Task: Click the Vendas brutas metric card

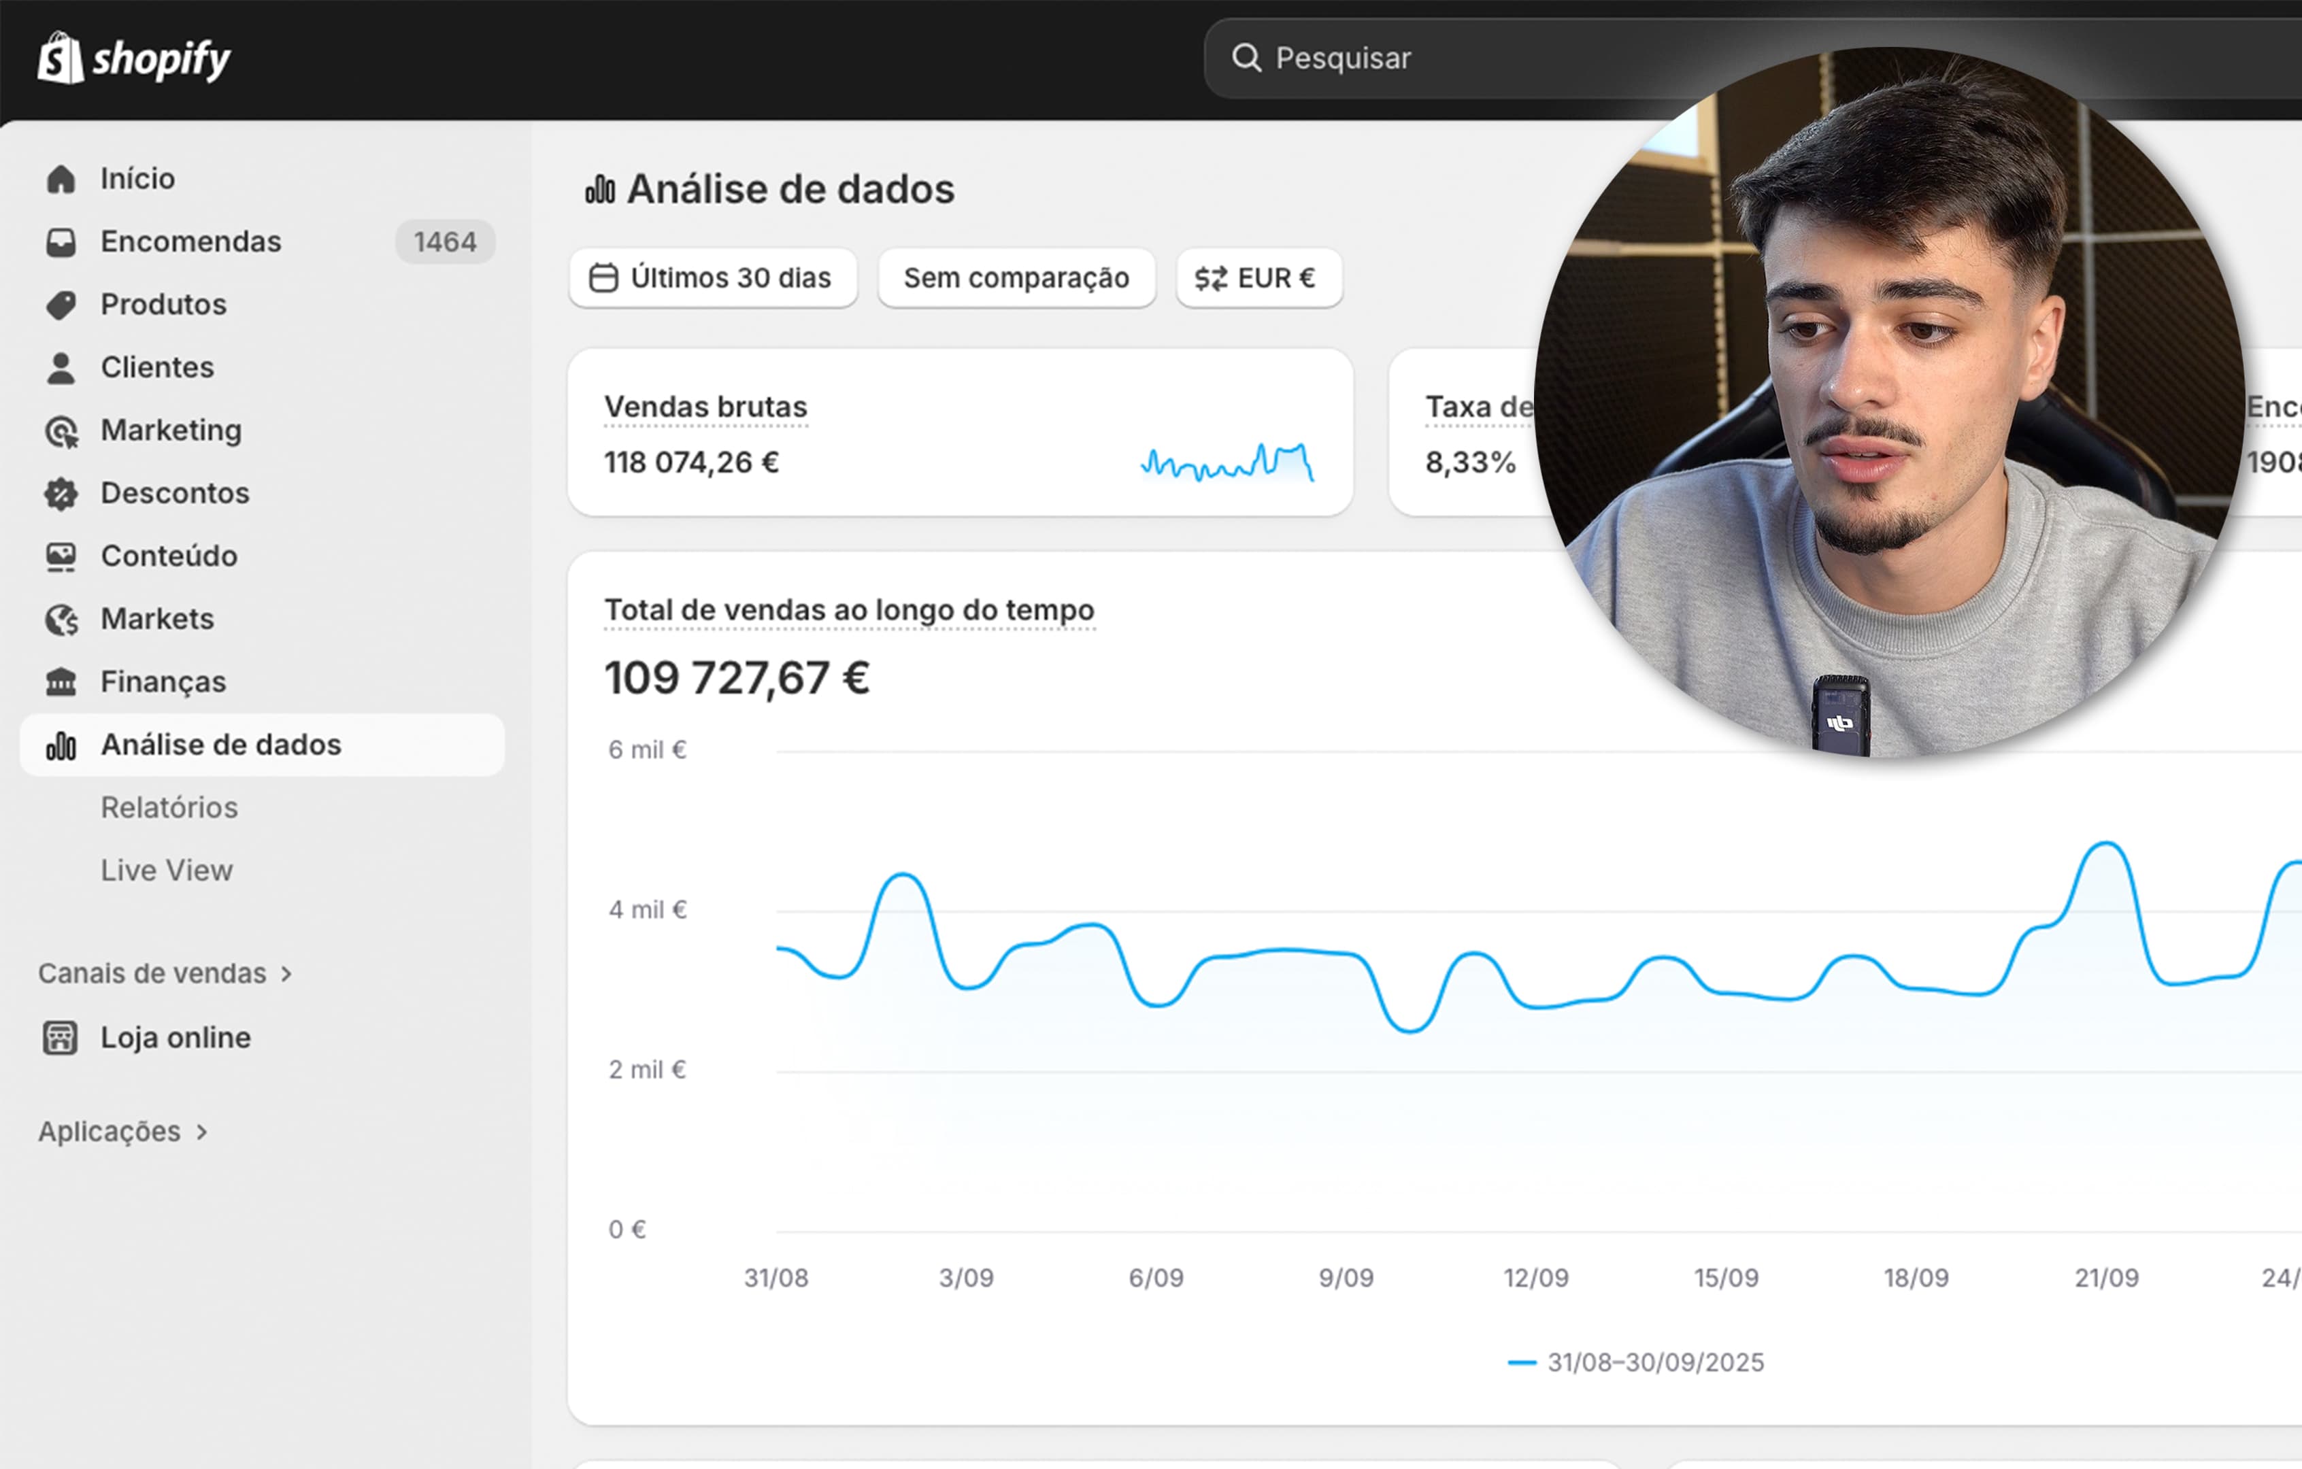Action: click(959, 433)
